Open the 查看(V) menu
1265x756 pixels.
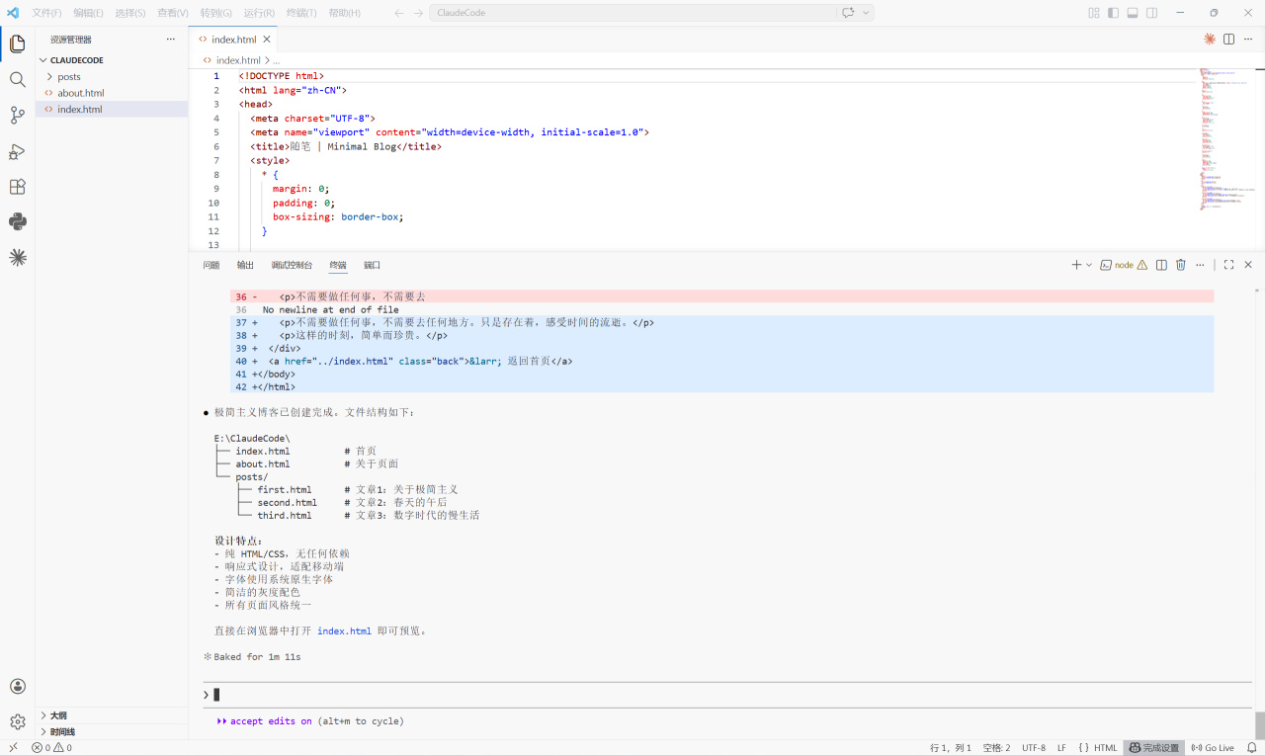(x=173, y=13)
